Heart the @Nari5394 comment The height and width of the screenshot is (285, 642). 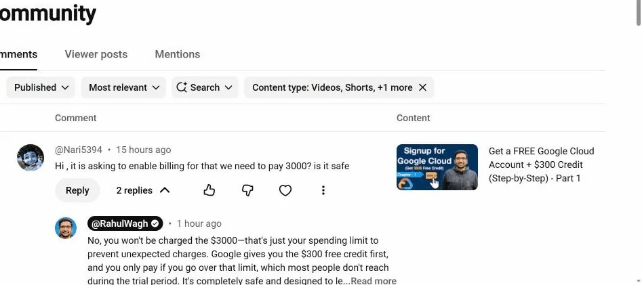click(x=285, y=190)
